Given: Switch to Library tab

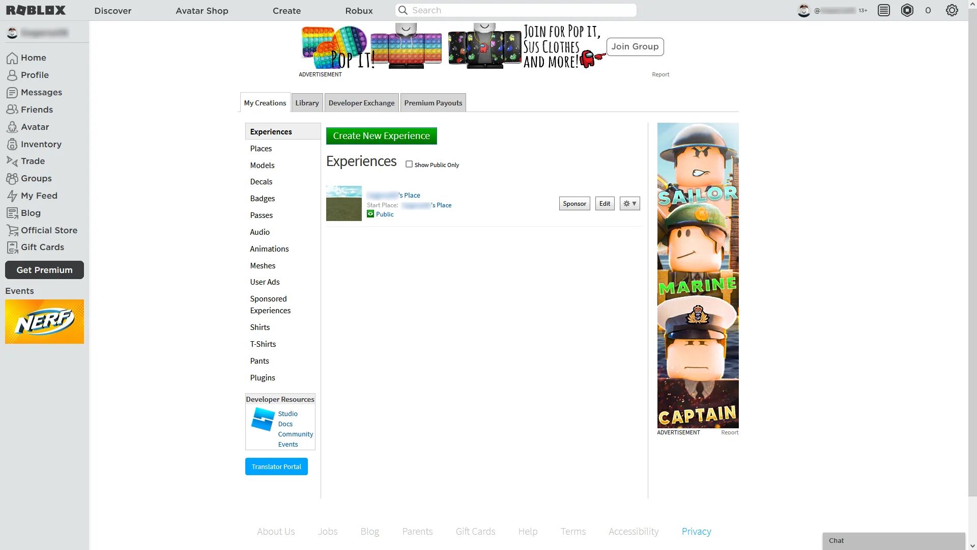Looking at the screenshot, I should click(307, 103).
